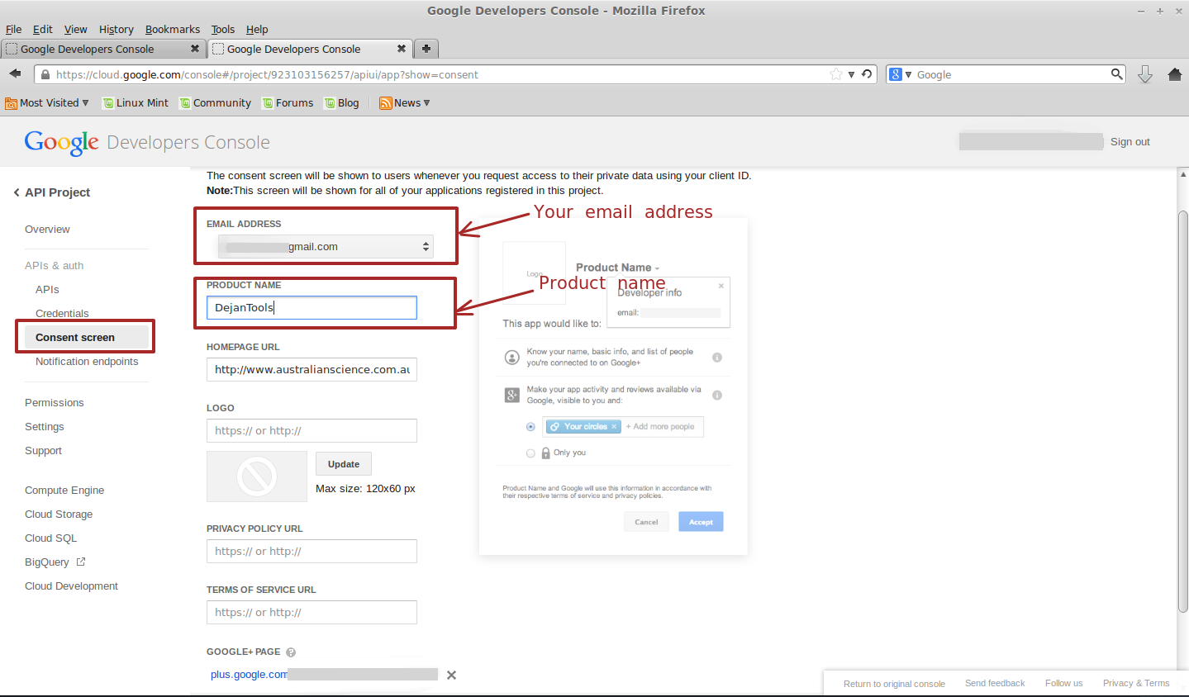
Task: Go to the Firefox Home page icon
Action: (x=1175, y=74)
